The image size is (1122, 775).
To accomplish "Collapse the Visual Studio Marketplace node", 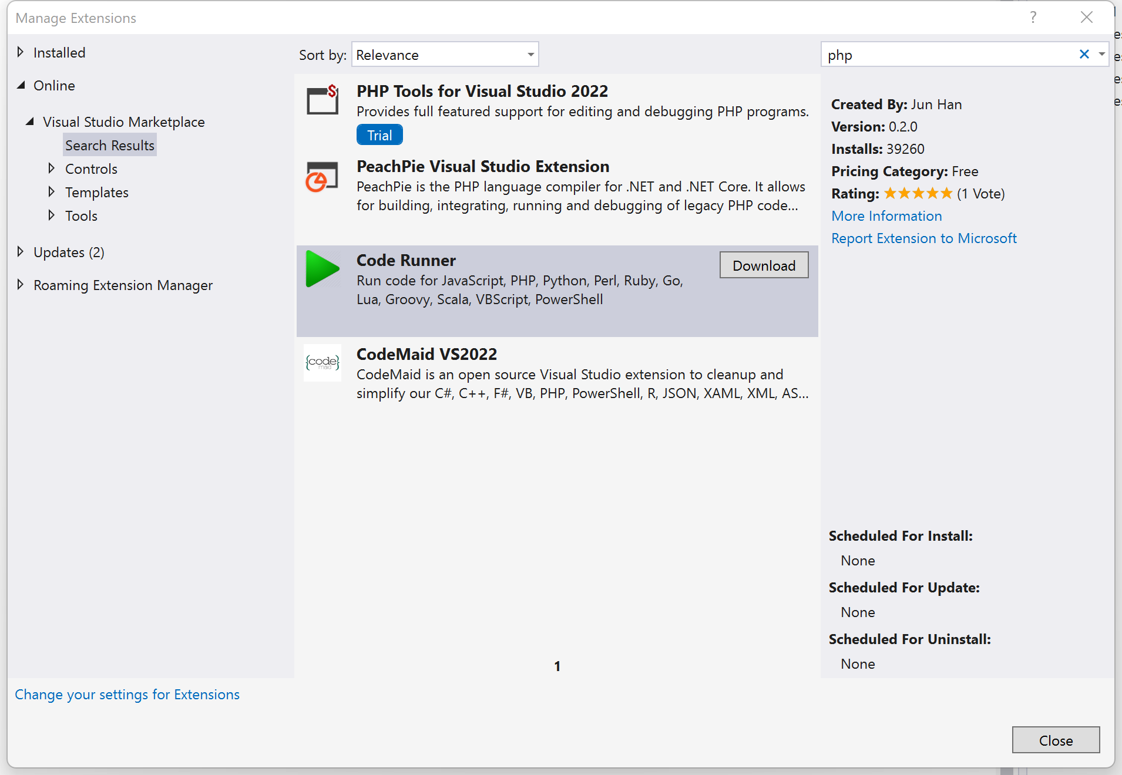I will [29, 122].
